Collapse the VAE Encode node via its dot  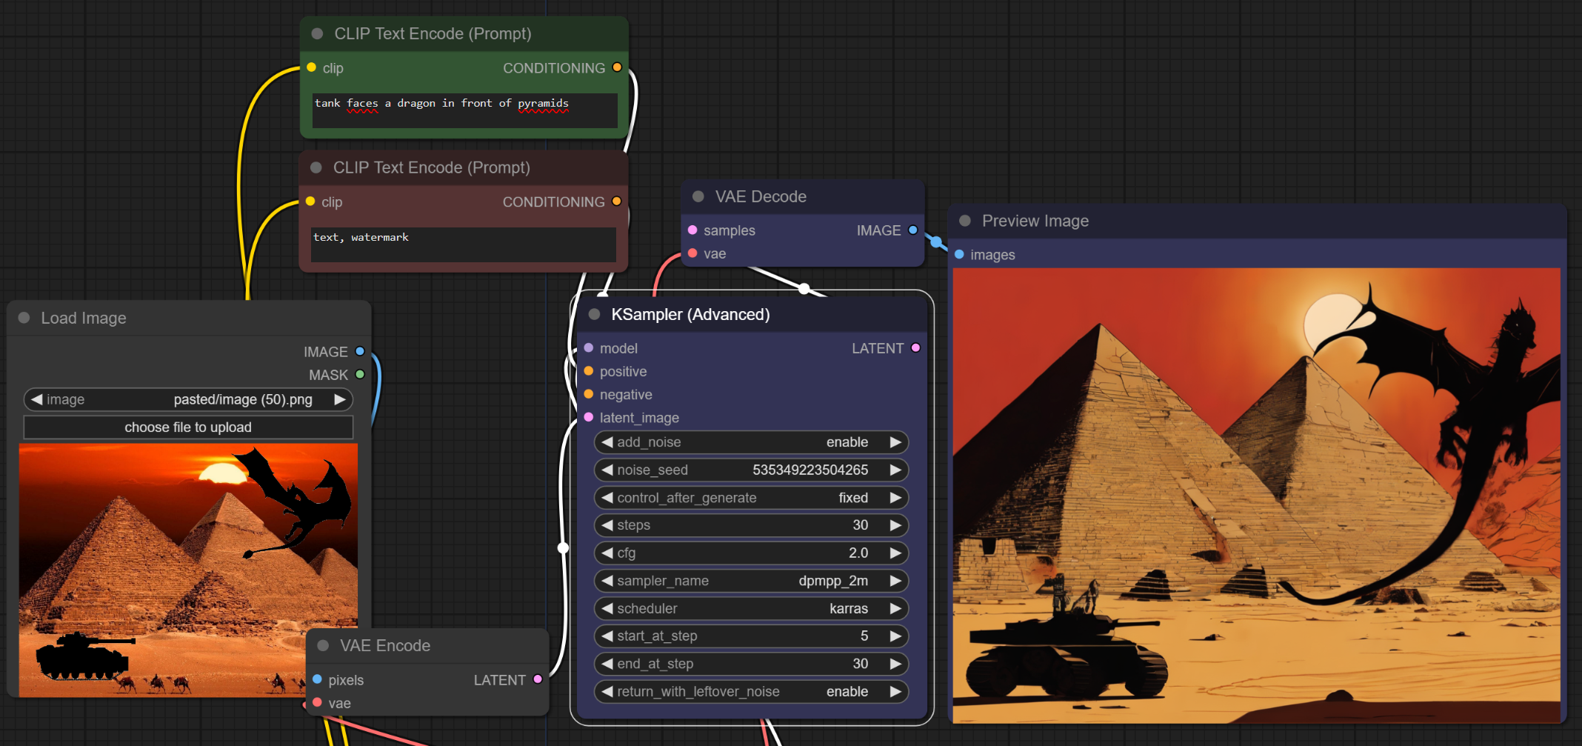(x=323, y=645)
